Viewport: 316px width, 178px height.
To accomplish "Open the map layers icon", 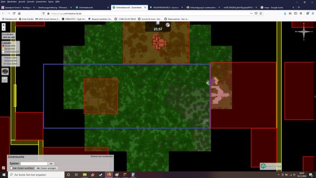I will point(5,80).
